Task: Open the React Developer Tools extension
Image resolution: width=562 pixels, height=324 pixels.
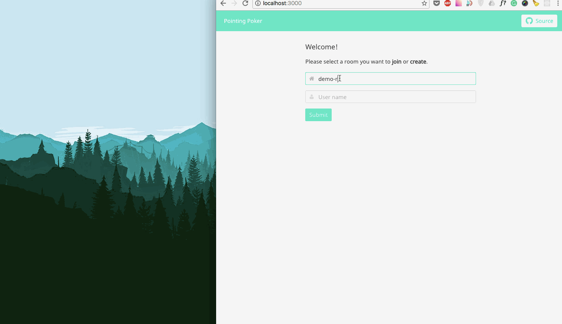Action: pos(547,4)
